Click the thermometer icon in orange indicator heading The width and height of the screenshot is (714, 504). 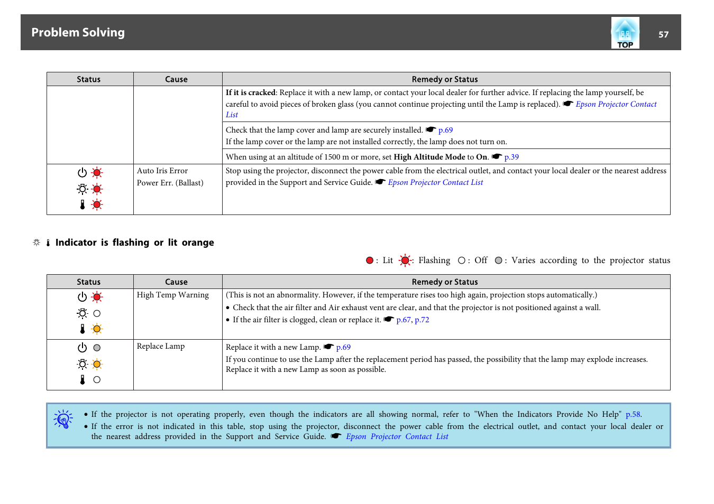48,243
